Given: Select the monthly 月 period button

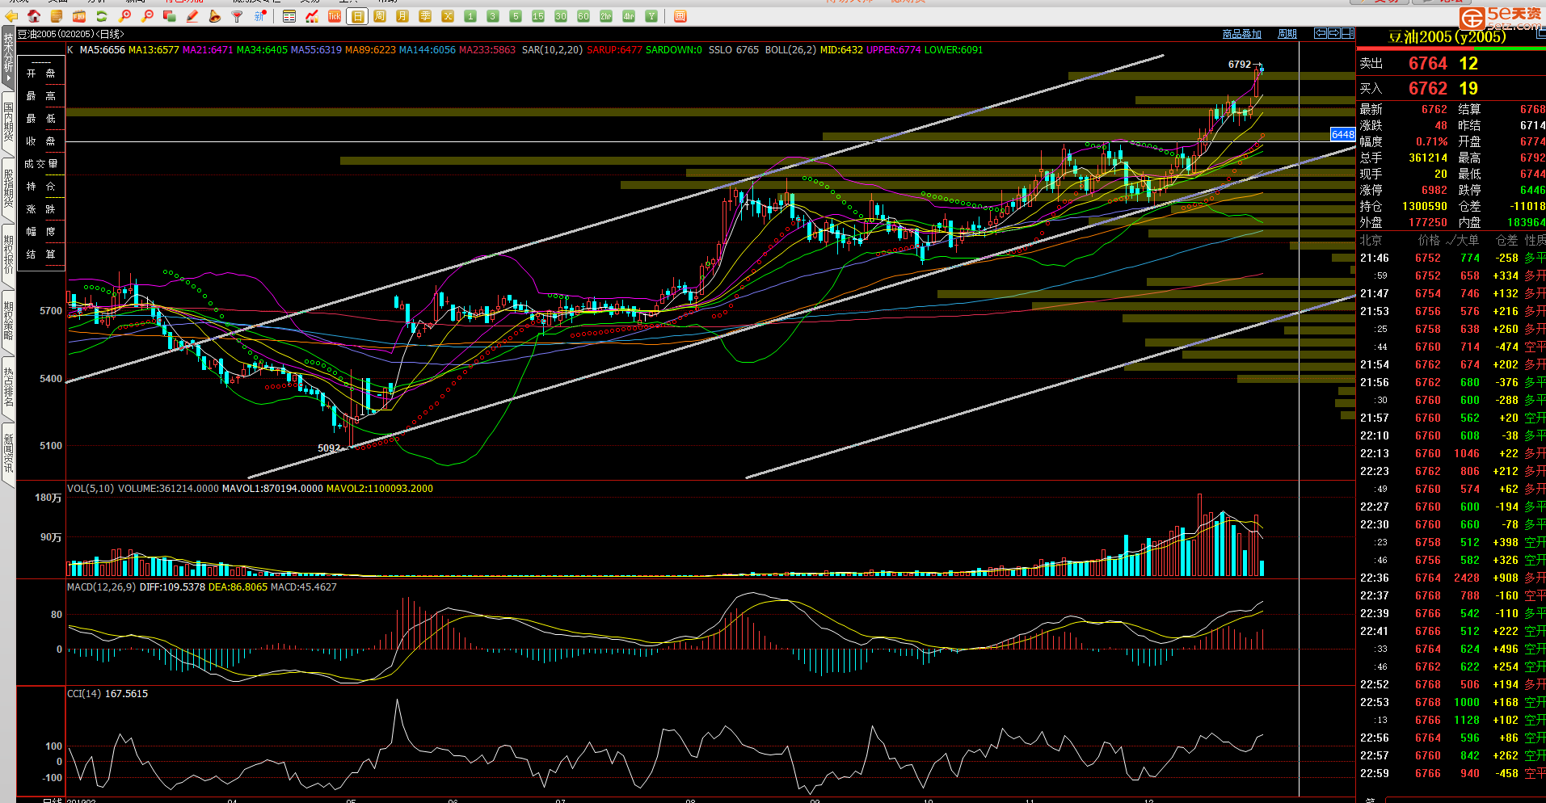Looking at the screenshot, I should tap(402, 16).
